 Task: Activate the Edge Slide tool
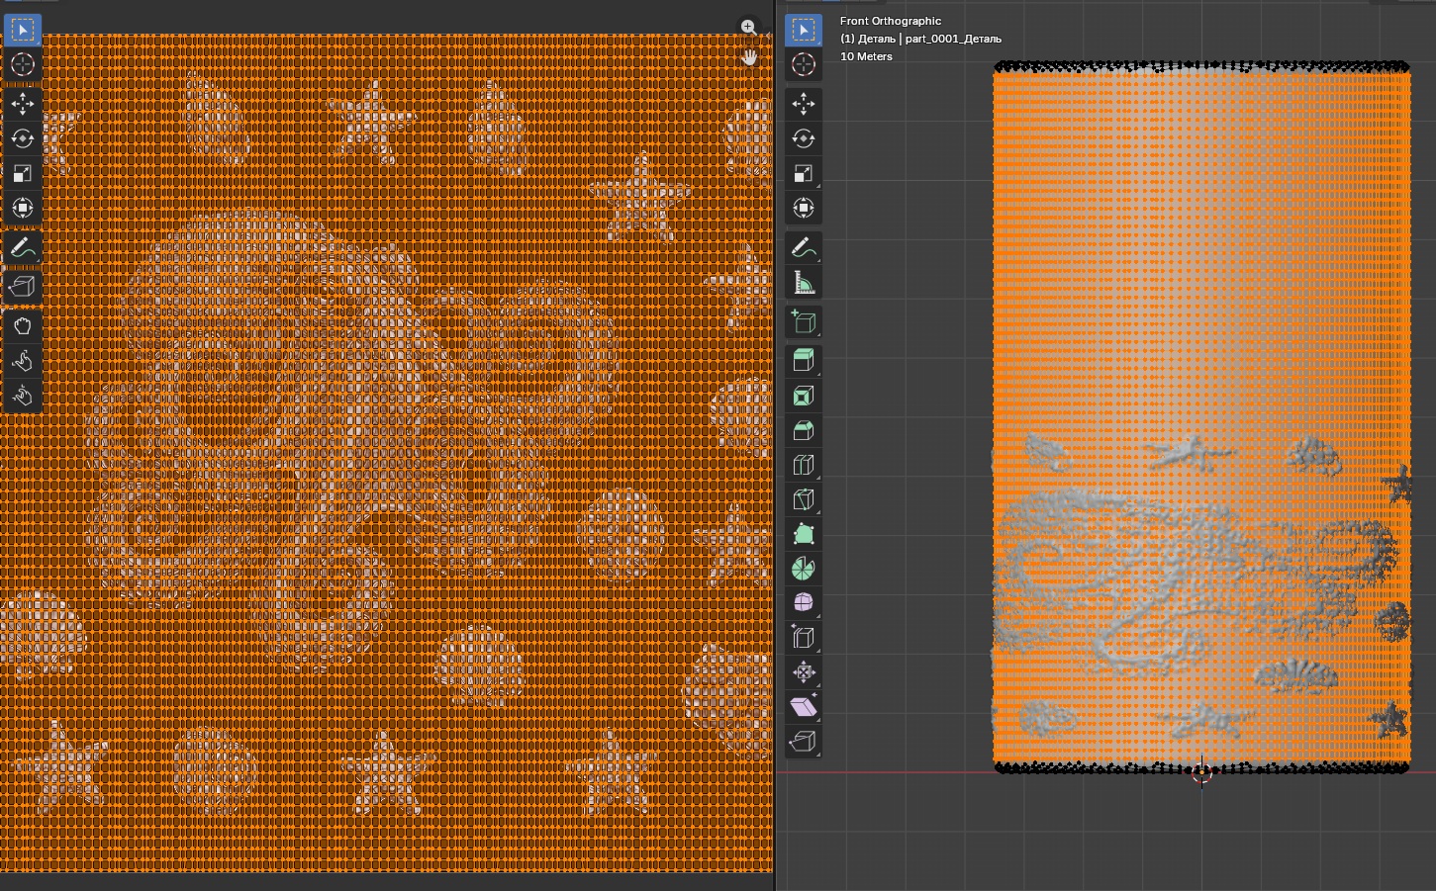click(x=804, y=638)
